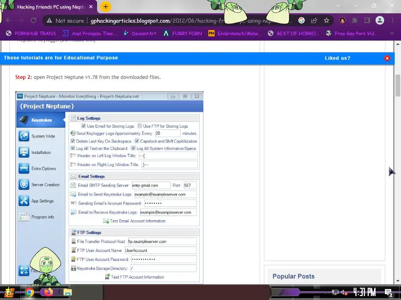The height and width of the screenshot is (300, 401).
Task: Select Keystrokes in Project Neptune sidebar
Action: pos(41,120)
